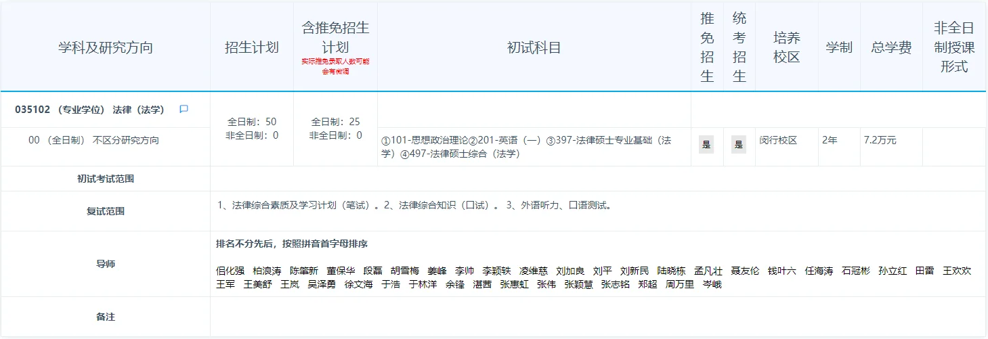Image resolution: width=988 pixels, height=339 pixels.
Task: Click tutor name 佀化强
Action: 230,271
